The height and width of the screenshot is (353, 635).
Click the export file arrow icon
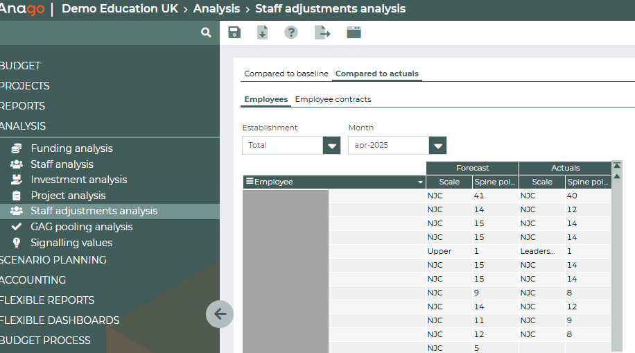(322, 33)
